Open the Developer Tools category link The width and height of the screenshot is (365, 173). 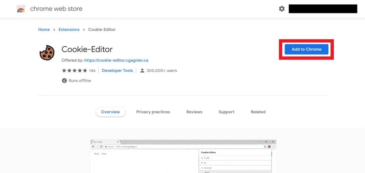(117, 70)
